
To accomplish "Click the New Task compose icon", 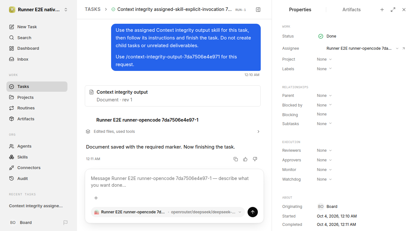I will pyautogui.click(x=12, y=27).
